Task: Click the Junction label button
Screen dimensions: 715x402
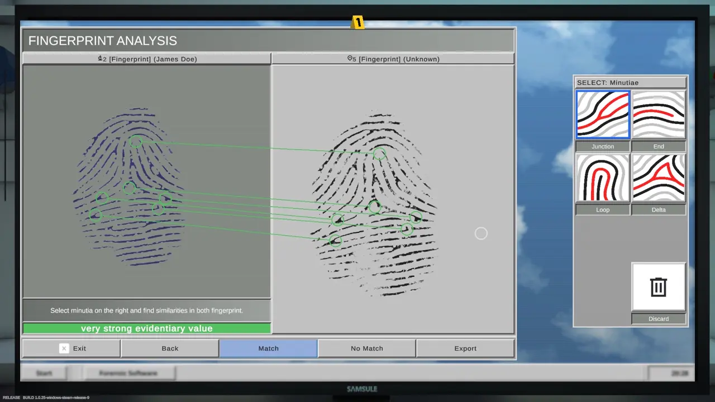Action: point(603,146)
